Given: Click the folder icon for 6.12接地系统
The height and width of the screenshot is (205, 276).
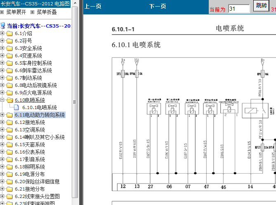Looking at the screenshot, I should pyautogui.click(x=9, y=122).
